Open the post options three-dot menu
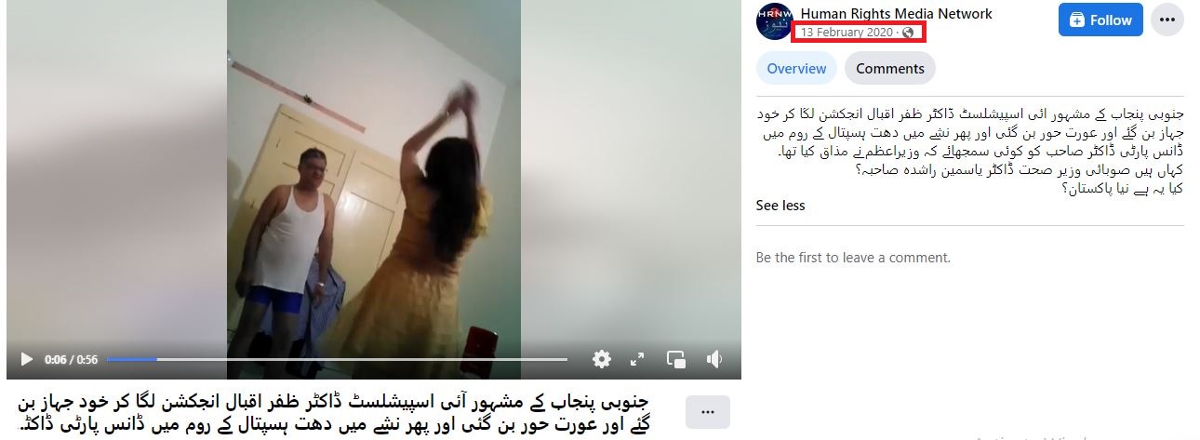 [1167, 20]
